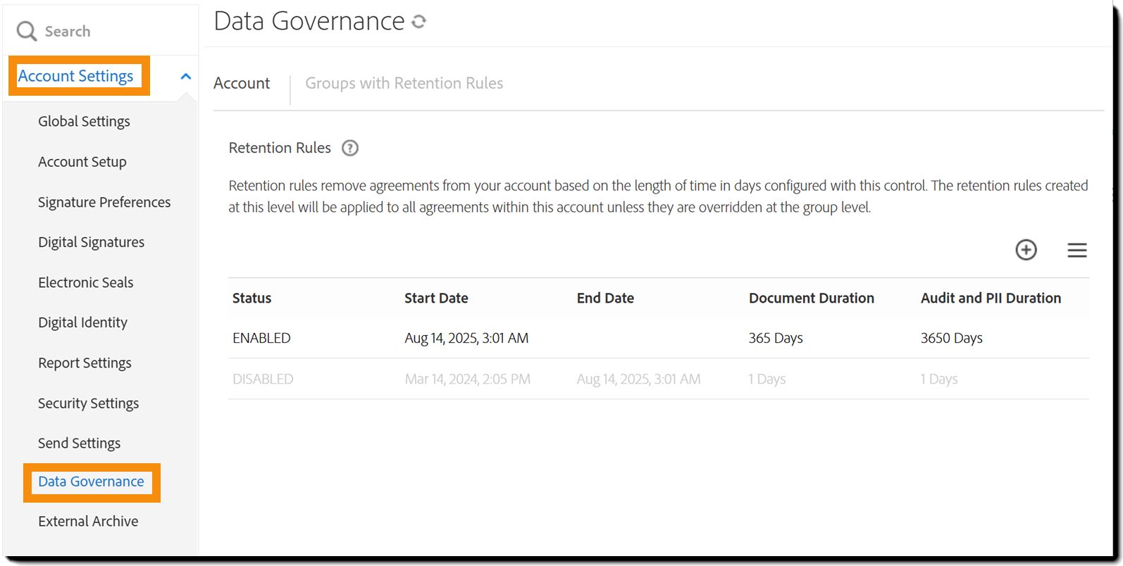Open Digital Signatures settings
This screenshot has height=566, width=1123.
(x=91, y=242)
